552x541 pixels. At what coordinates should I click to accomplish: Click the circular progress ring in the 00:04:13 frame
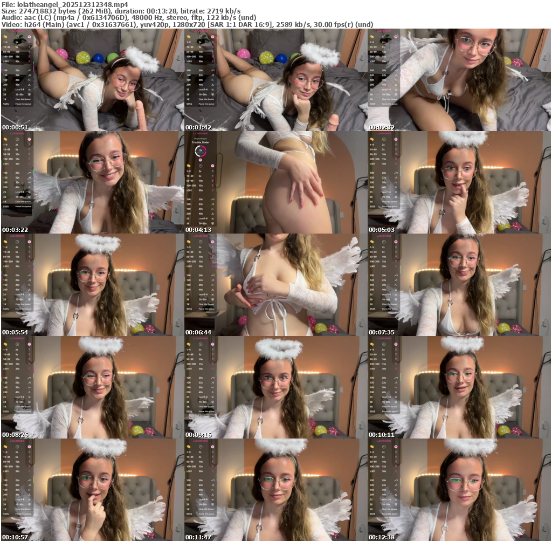(200, 152)
